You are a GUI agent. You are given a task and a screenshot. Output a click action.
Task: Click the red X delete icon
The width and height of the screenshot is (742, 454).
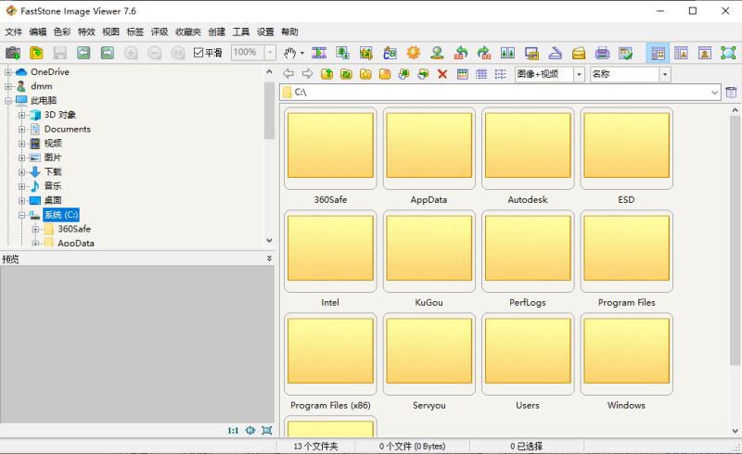(442, 74)
